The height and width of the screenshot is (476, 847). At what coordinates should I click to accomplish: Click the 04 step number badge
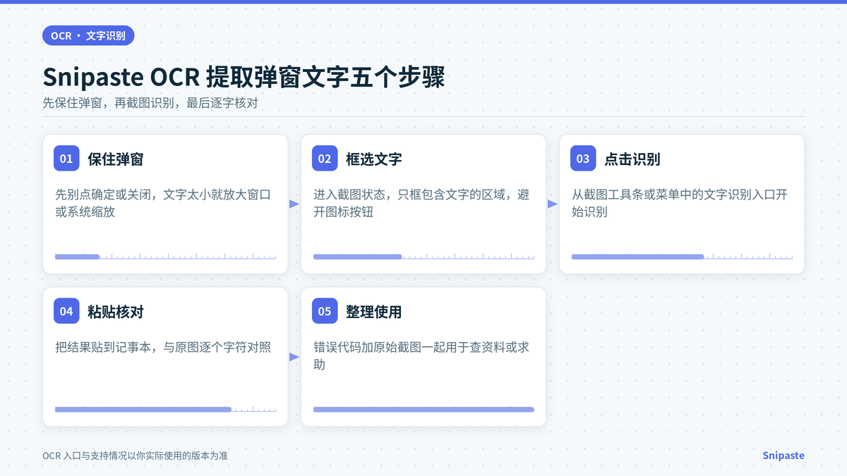pyautogui.click(x=66, y=311)
